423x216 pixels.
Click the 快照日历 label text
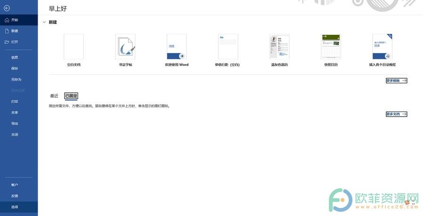point(331,65)
